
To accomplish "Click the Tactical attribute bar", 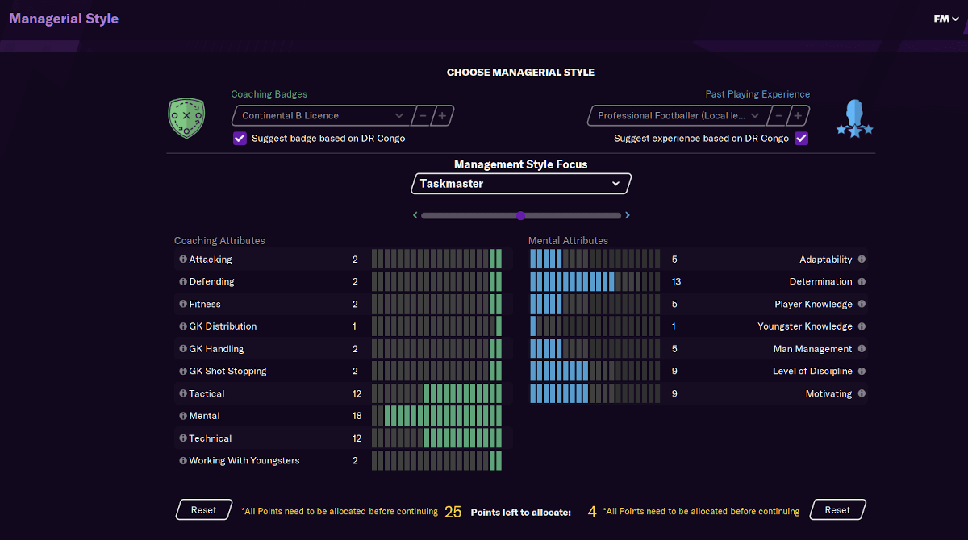I will (436, 394).
